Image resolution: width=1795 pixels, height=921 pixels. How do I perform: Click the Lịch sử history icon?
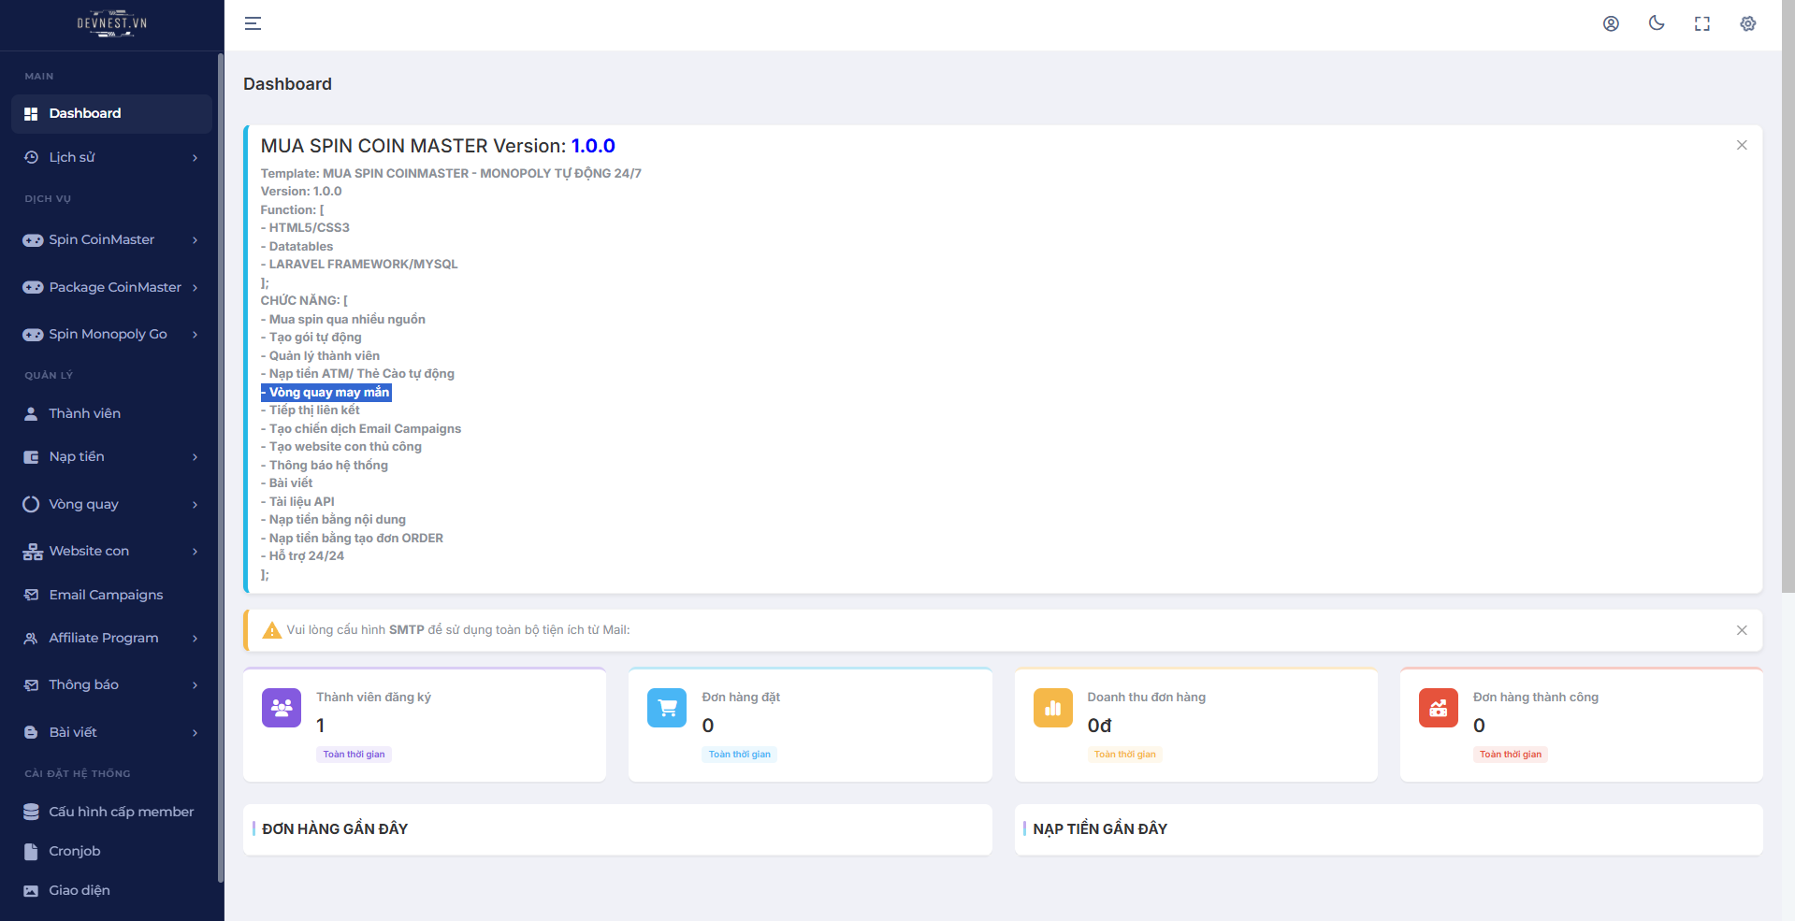(31, 157)
